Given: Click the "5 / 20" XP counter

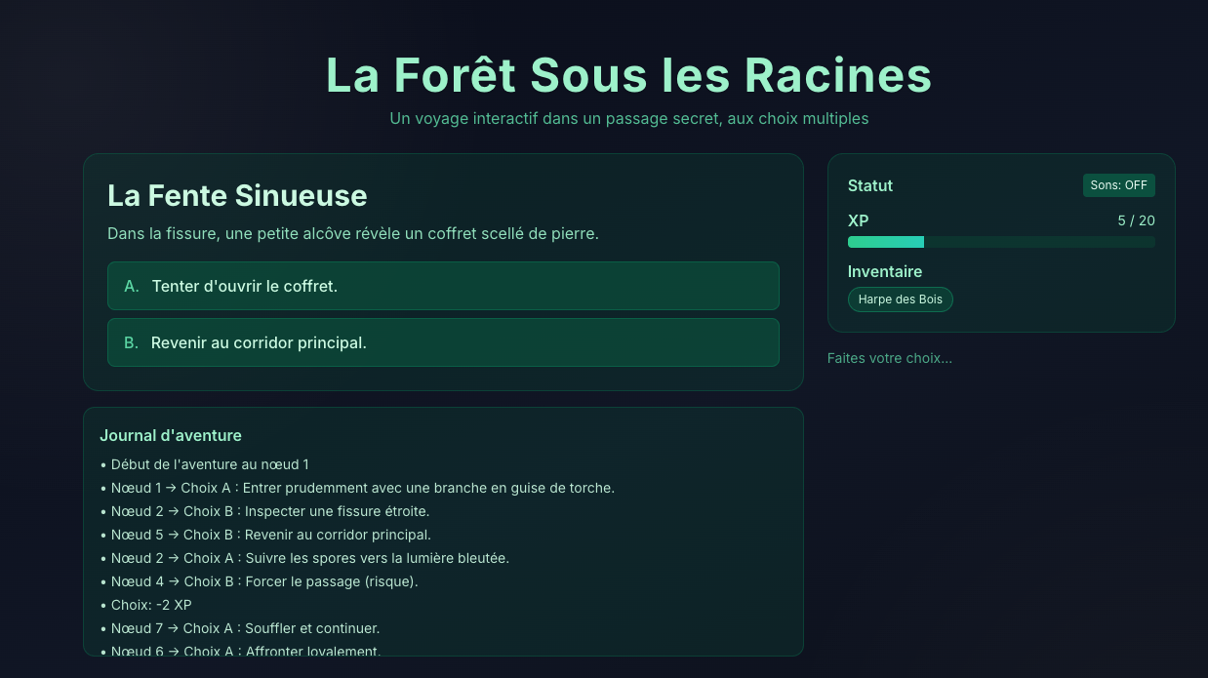Looking at the screenshot, I should coord(1136,220).
